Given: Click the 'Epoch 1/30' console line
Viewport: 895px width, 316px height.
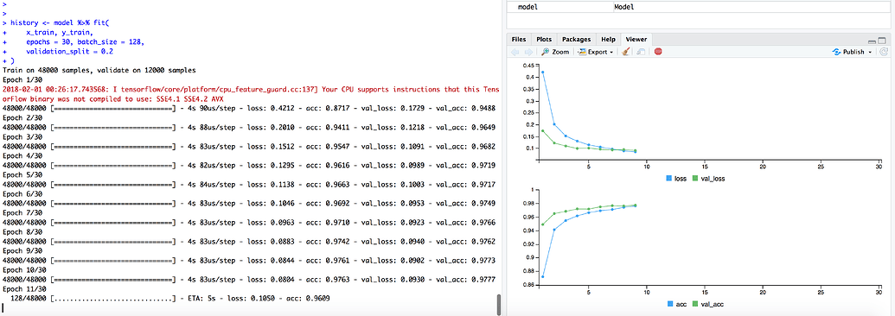Looking at the screenshot, I should point(21,79).
